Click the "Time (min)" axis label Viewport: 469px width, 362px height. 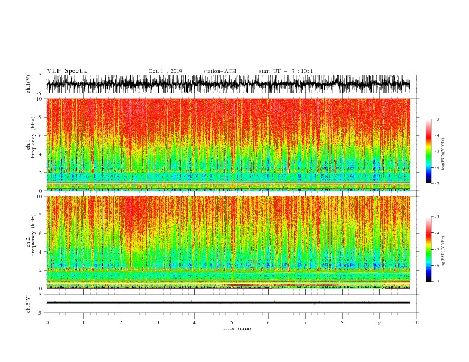pos(237,328)
